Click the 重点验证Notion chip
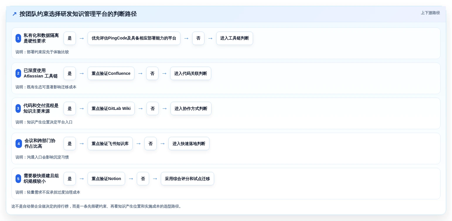Viewport: 452px width, 221px height. pos(106,179)
